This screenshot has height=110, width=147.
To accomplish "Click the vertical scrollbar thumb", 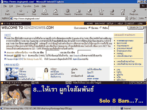I will click(145, 36).
